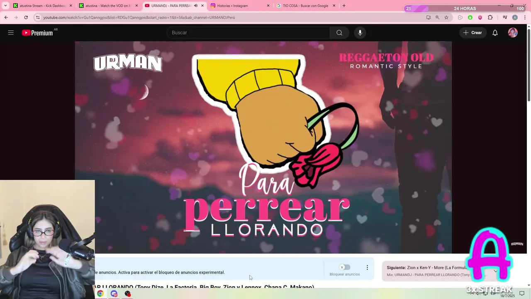Open the Chrome profile avatar A
The width and height of the screenshot is (531, 299).
pyautogui.click(x=515, y=17)
